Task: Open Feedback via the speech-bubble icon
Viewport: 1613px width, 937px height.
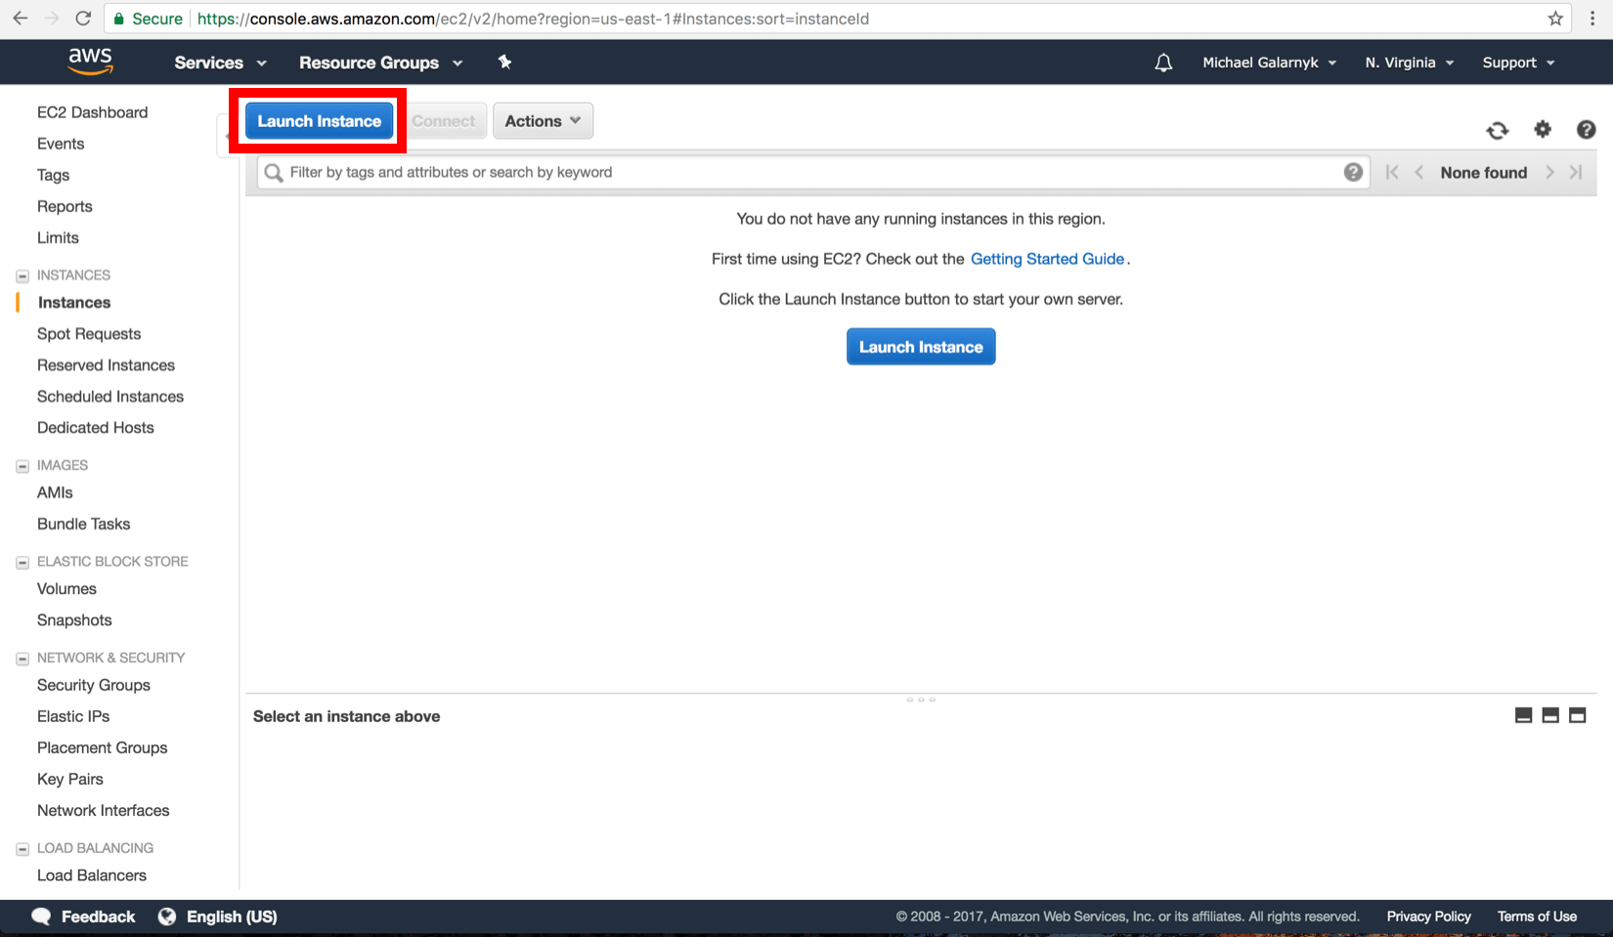Action: (41, 916)
